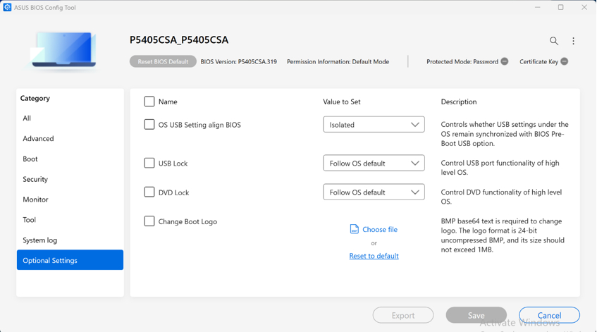
Task: Check the Change Boot Logo checkbox
Action: pos(149,221)
